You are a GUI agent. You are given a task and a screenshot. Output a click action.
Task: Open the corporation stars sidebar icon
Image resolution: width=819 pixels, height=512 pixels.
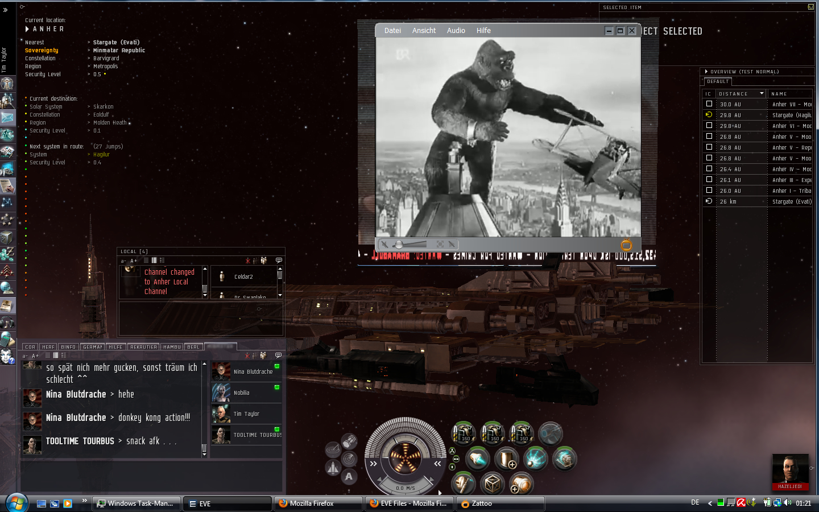7,220
